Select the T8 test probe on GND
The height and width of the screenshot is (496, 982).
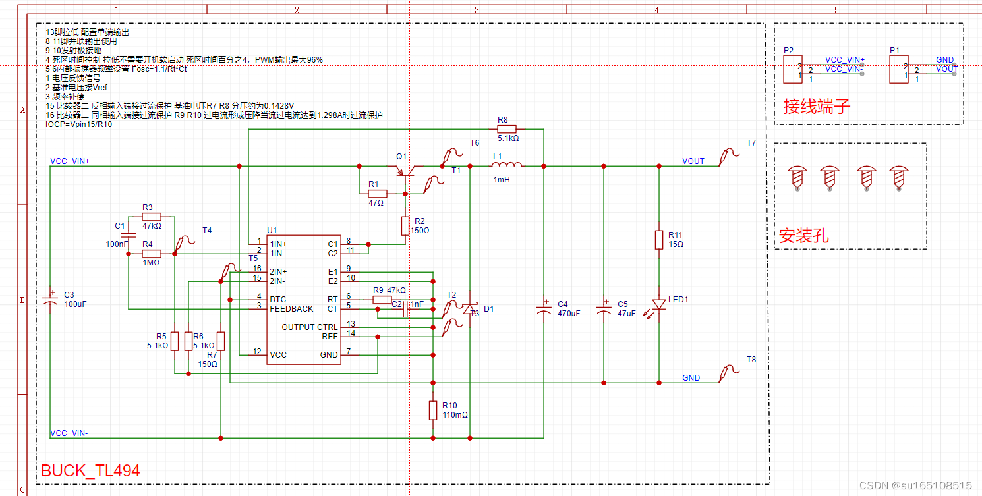click(x=728, y=372)
